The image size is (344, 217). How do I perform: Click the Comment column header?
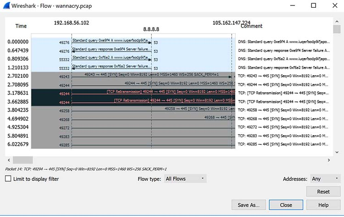(251, 26)
